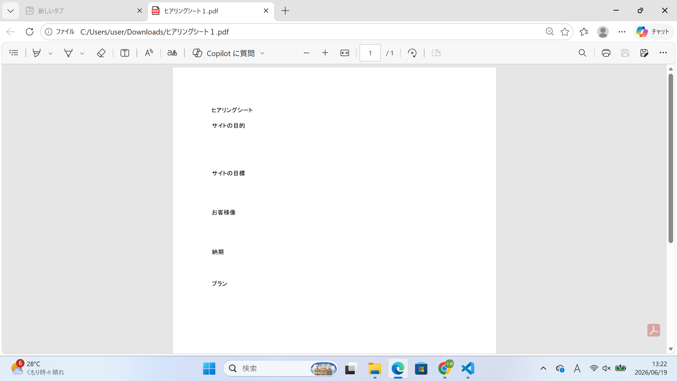Click the サイトの目標 text
This screenshot has width=677, height=381.
228,173
